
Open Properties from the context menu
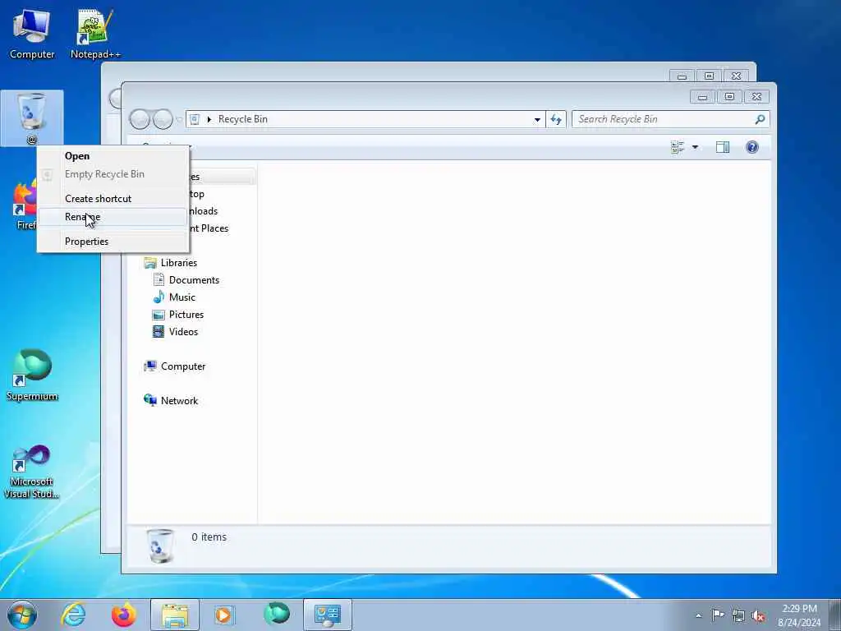pos(86,242)
